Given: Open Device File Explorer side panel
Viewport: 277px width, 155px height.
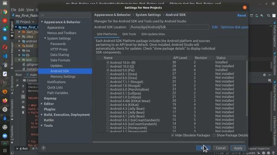Looking at the screenshot, I should pyautogui.click(x=274, y=131).
